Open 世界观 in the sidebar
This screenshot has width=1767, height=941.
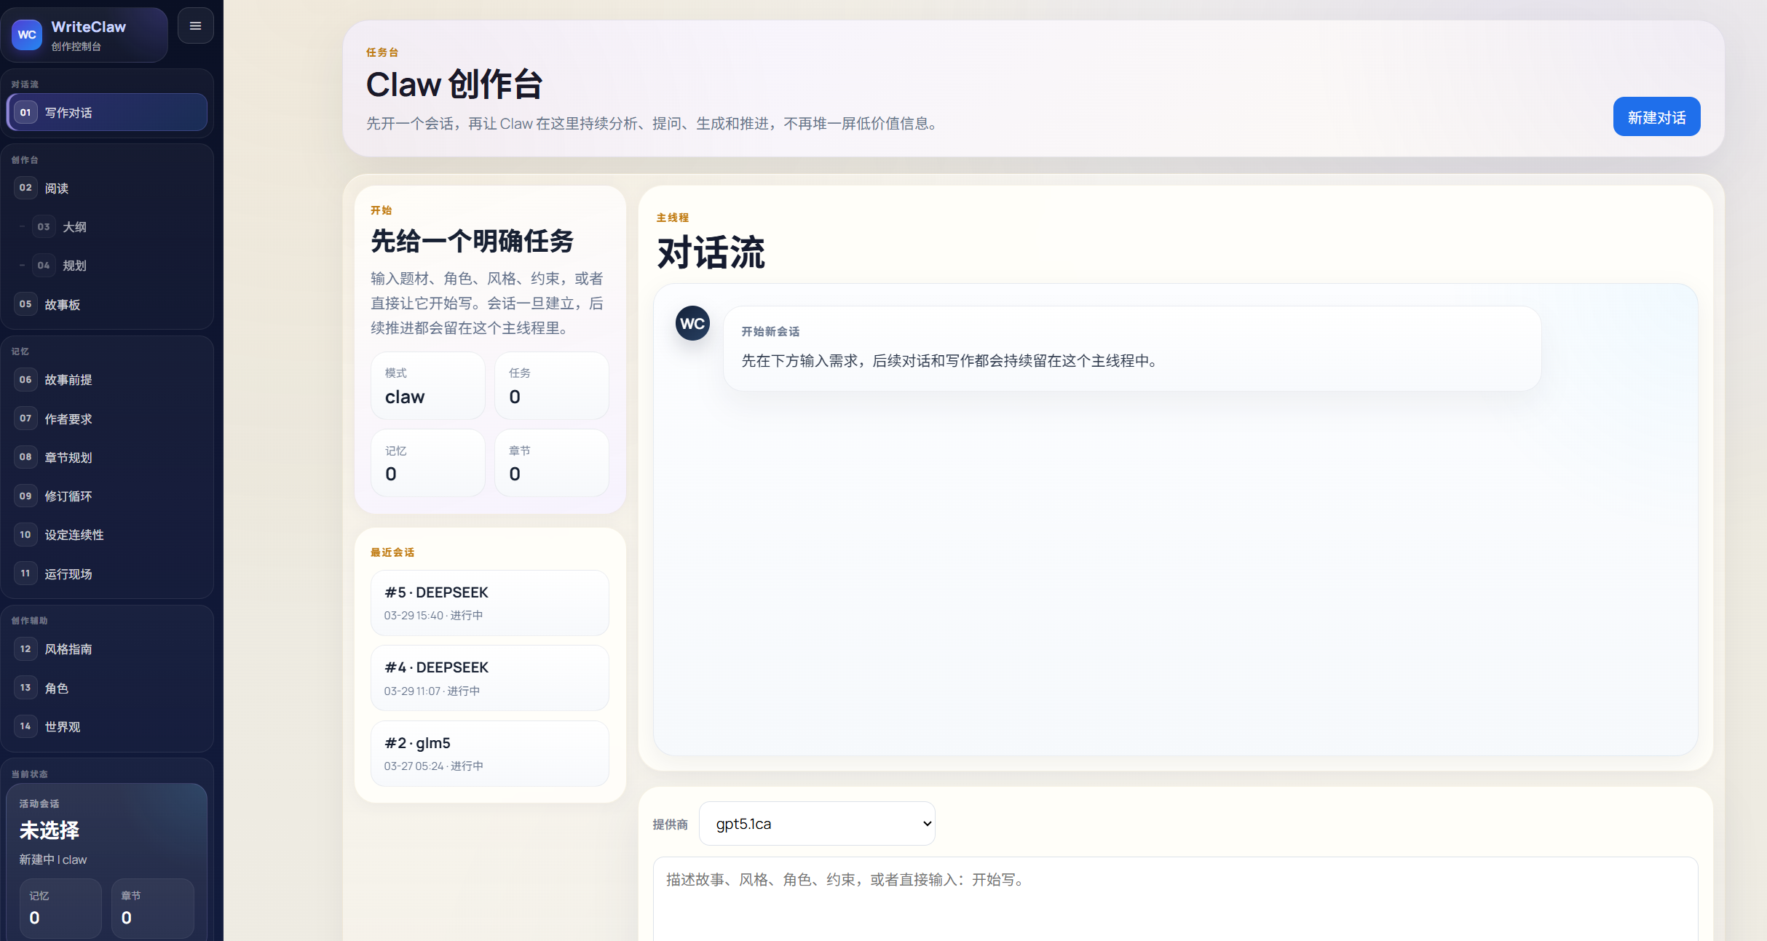coord(107,726)
